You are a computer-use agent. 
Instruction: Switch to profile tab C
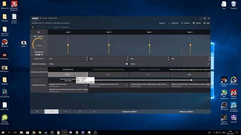pos(37,112)
